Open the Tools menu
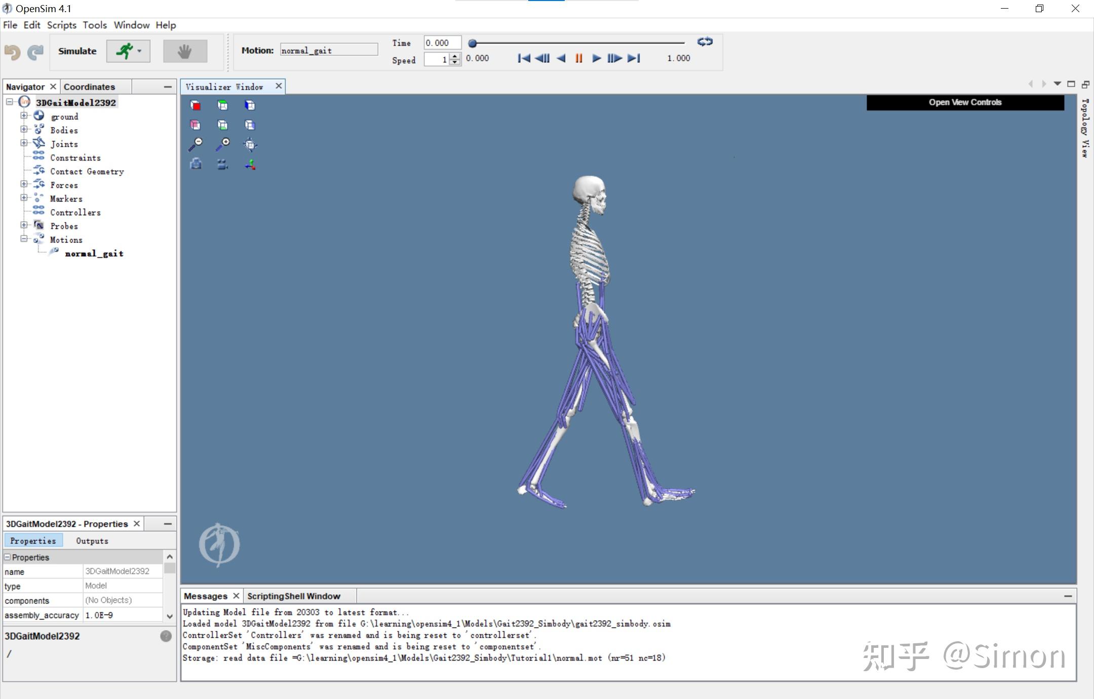The width and height of the screenshot is (1094, 699). (95, 25)
